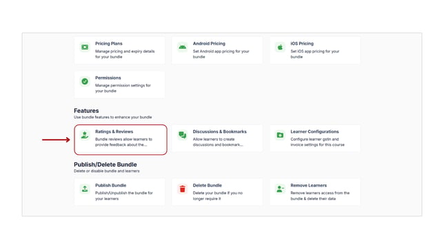
Task: Click the Features section heading
Action: pos(86,111)
